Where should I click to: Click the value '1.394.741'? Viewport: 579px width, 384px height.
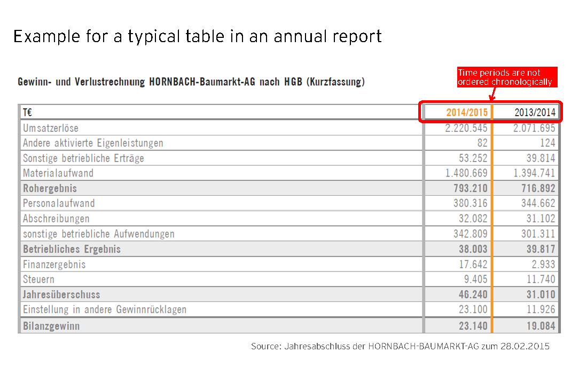pyautogui.click(x=534, y=173)
